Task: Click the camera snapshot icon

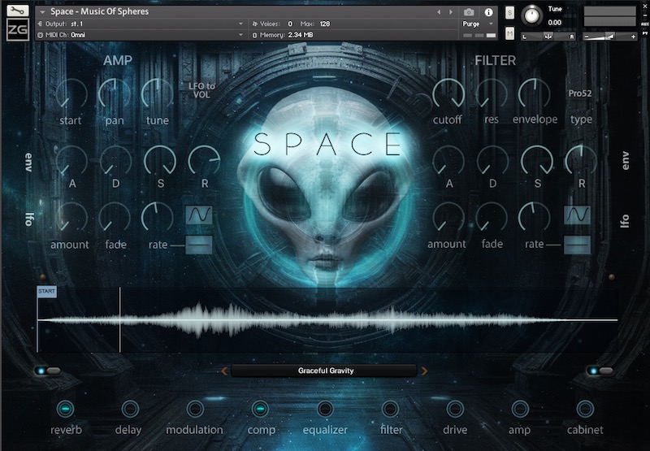Action: [x=469, y=12]
